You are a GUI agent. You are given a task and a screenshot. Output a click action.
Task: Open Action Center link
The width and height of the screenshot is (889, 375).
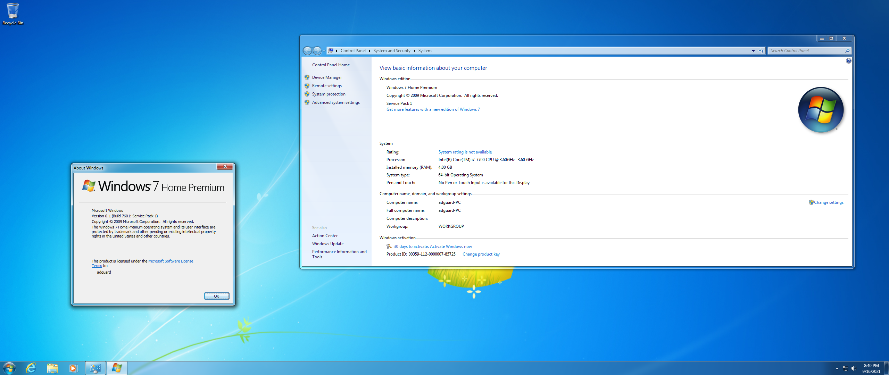click(325, 236)
